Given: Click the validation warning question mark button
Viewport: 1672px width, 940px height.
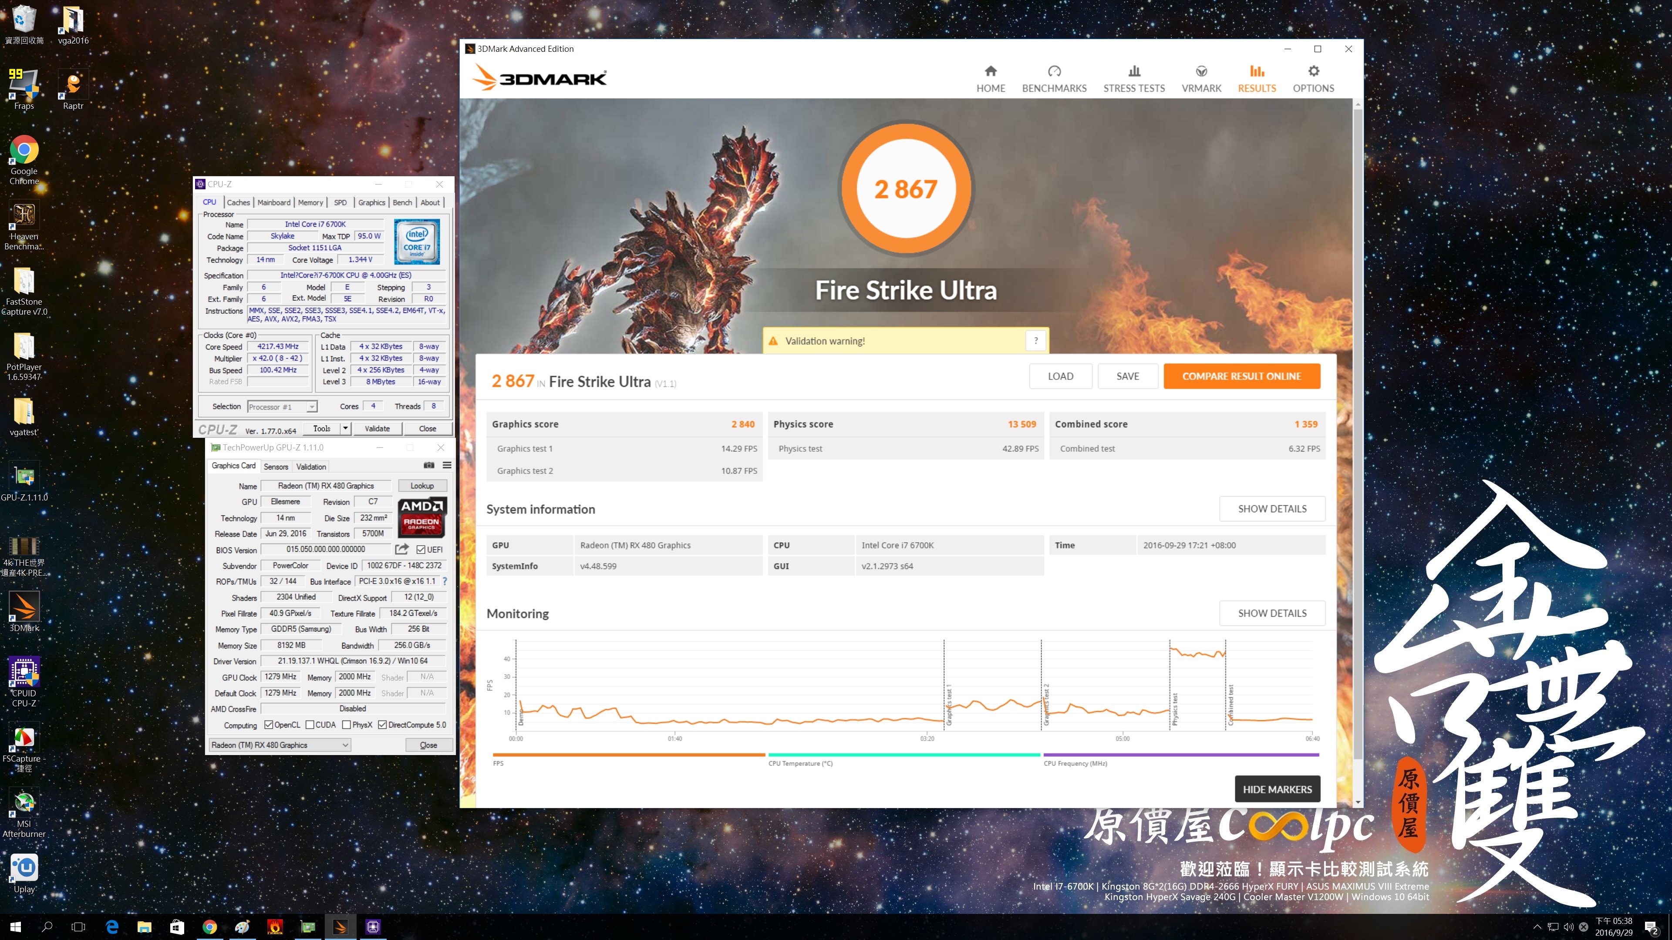Looking at the screenshot, I should [x=1036, y=341].
